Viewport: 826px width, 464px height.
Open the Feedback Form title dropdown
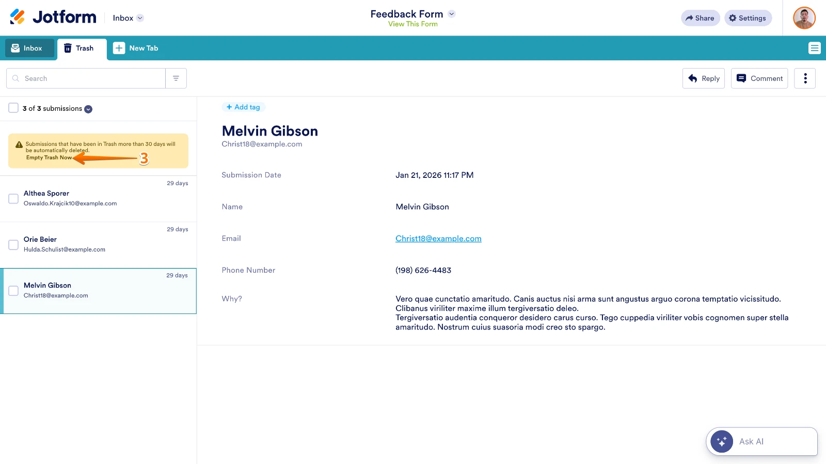click(x=452, y=14)
